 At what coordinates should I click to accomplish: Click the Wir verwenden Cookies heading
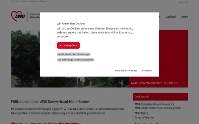[71, 23]
